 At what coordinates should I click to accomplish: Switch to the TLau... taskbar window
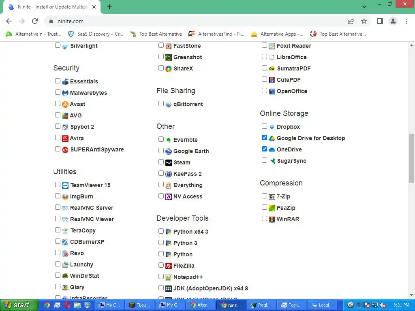coord(139,305)
